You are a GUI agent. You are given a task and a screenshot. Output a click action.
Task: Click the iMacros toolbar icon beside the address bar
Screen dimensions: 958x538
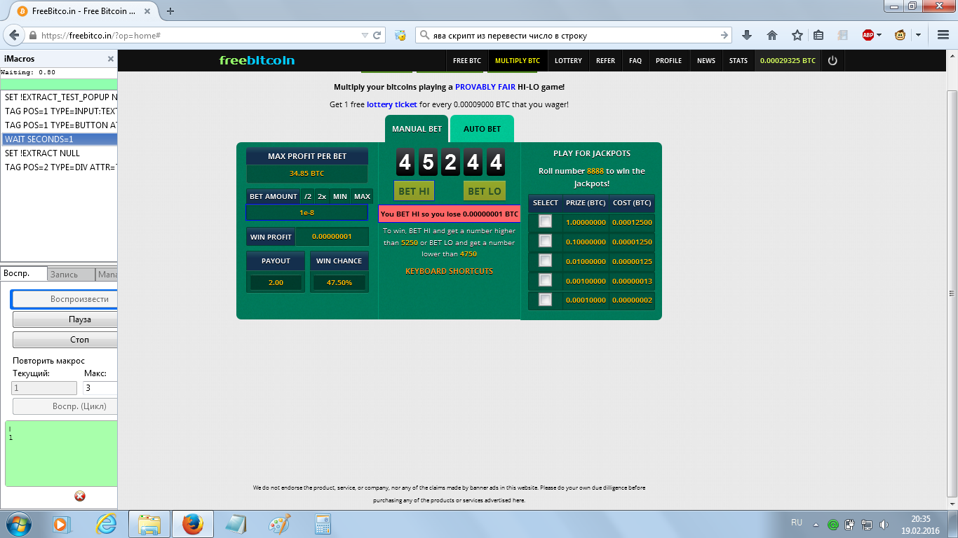[x=400, y=35]
